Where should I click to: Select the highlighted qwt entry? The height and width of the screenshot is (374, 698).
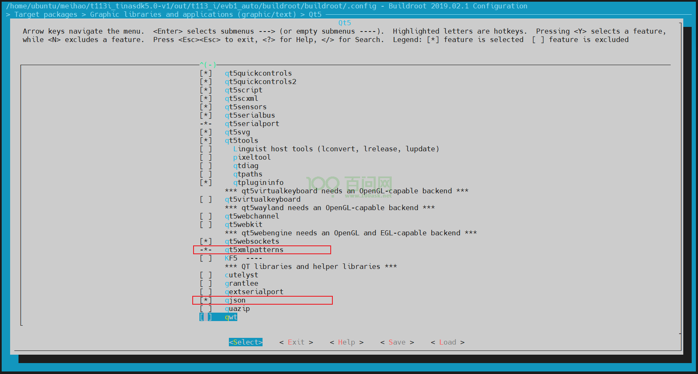click(x=231, y=317)
